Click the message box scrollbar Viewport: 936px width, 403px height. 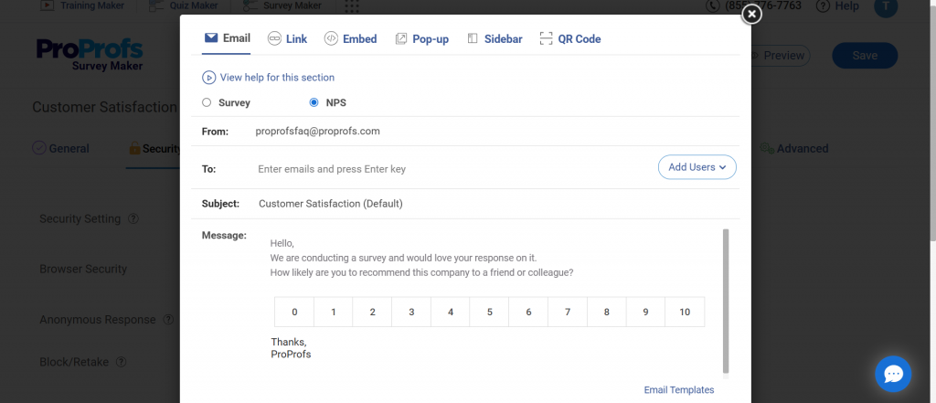(x=726, y=302)
